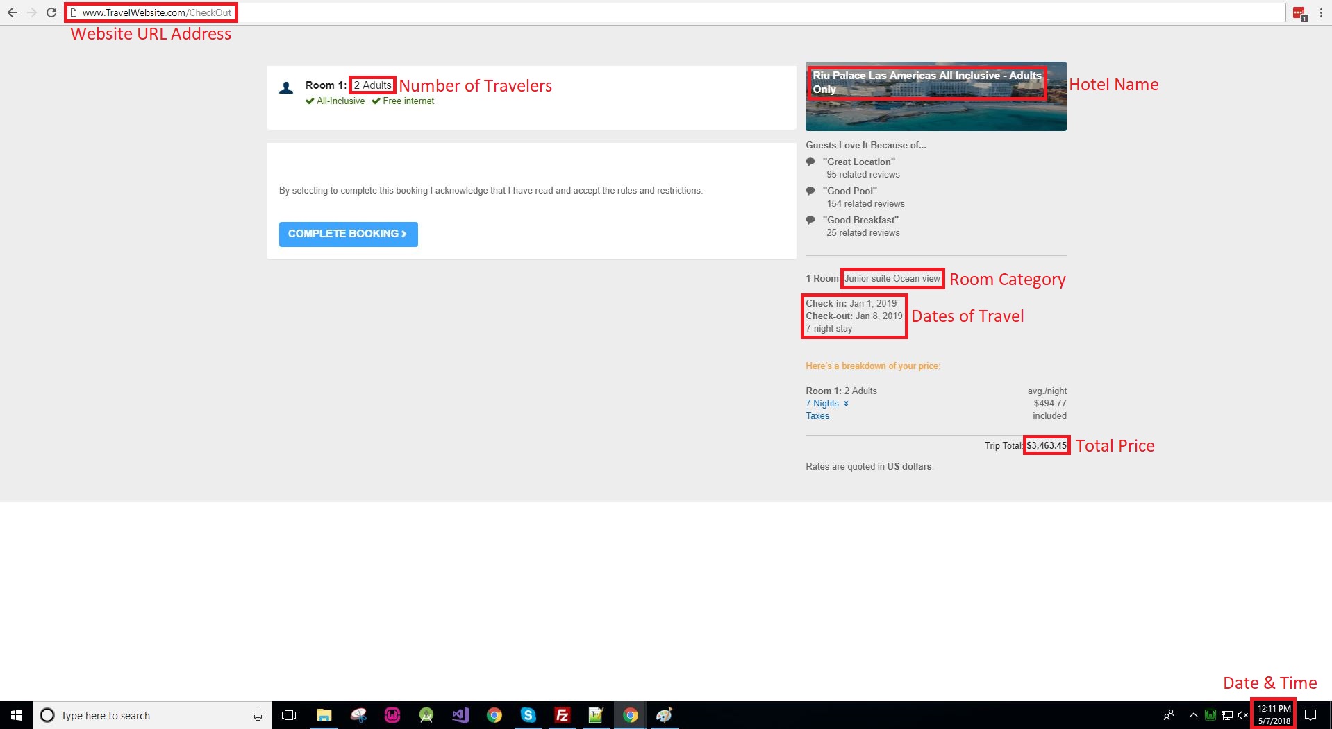Click the address bar with TravelWebsite URL
Image resolution: width=1332 pixels, height=729 pixels.
click(625, 12)
